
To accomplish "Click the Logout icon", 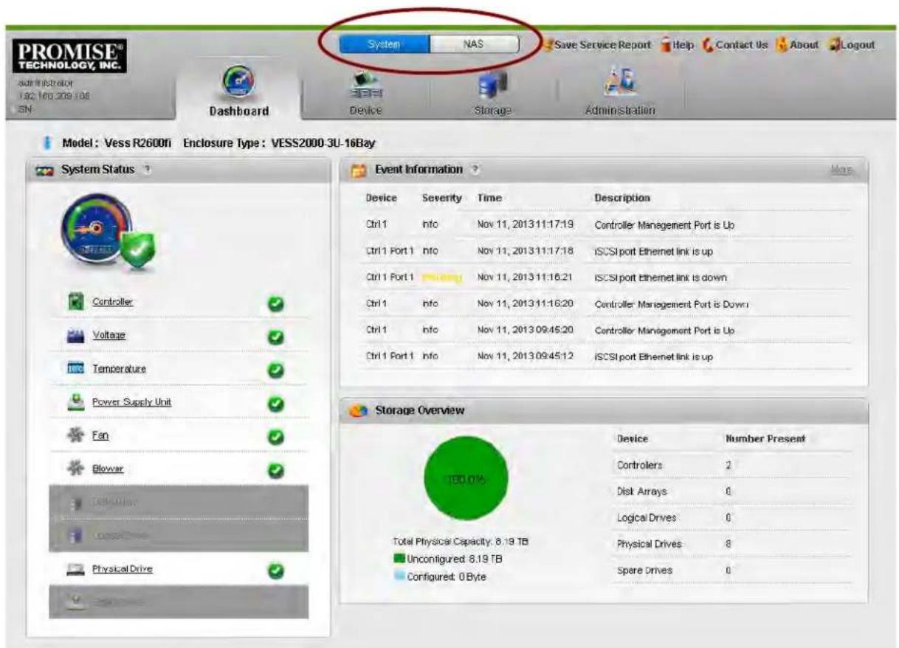I will (834, 45).
